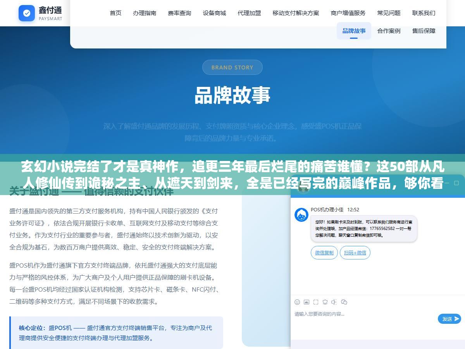Go to 费率查询 page
This screenshot has width=465, height=349.
[x=179, y=13]
